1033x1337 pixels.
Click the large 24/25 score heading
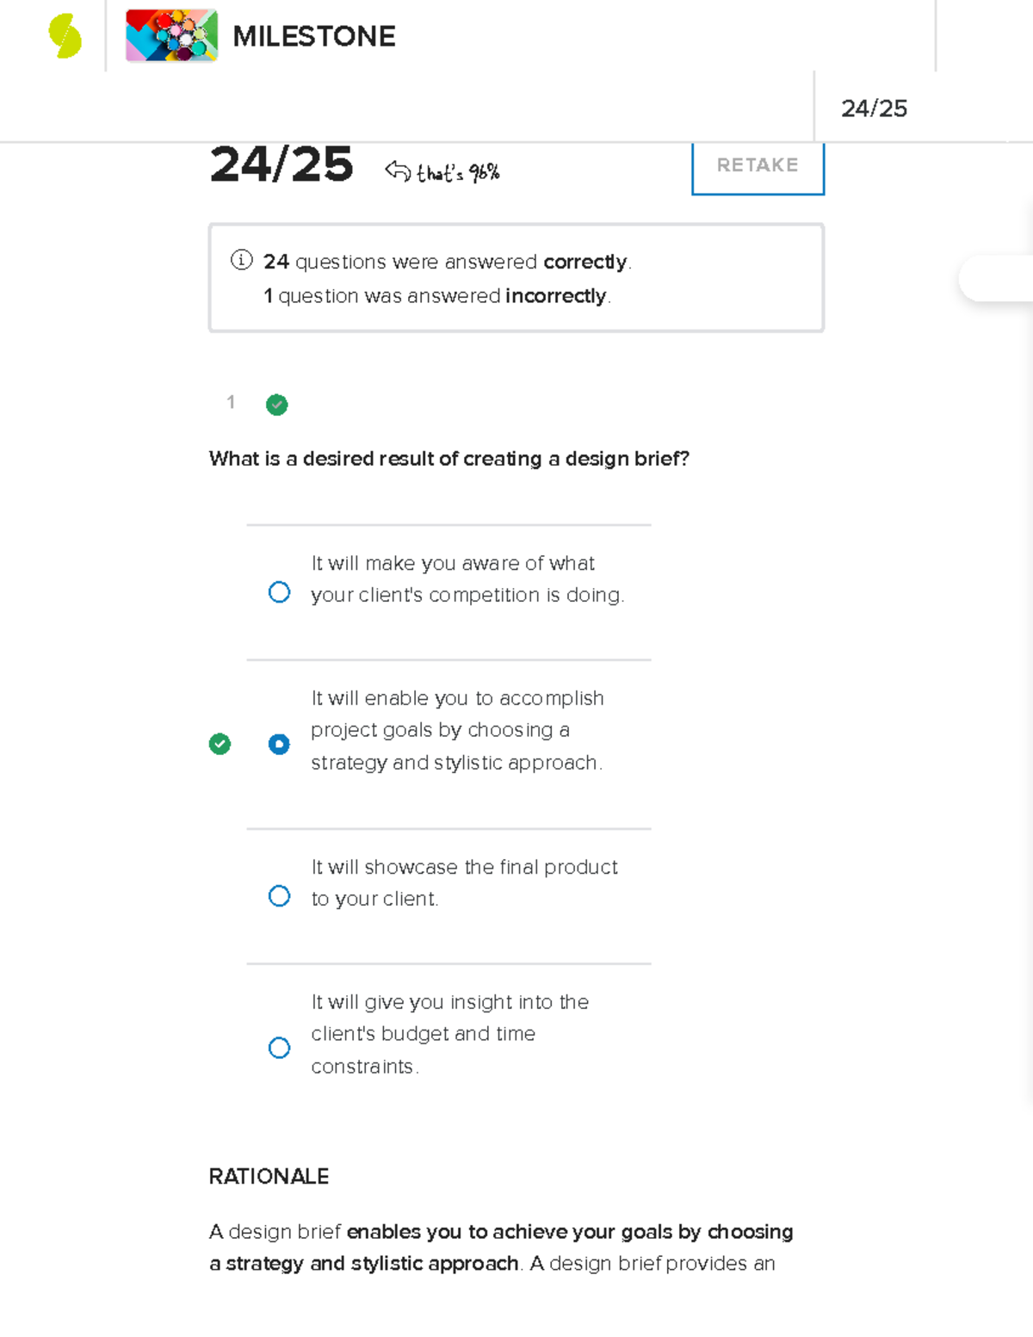[281, 164]
